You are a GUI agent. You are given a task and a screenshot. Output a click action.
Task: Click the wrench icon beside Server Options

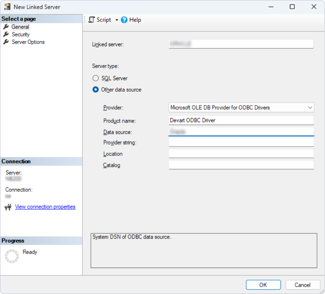[x=6, y=42]
